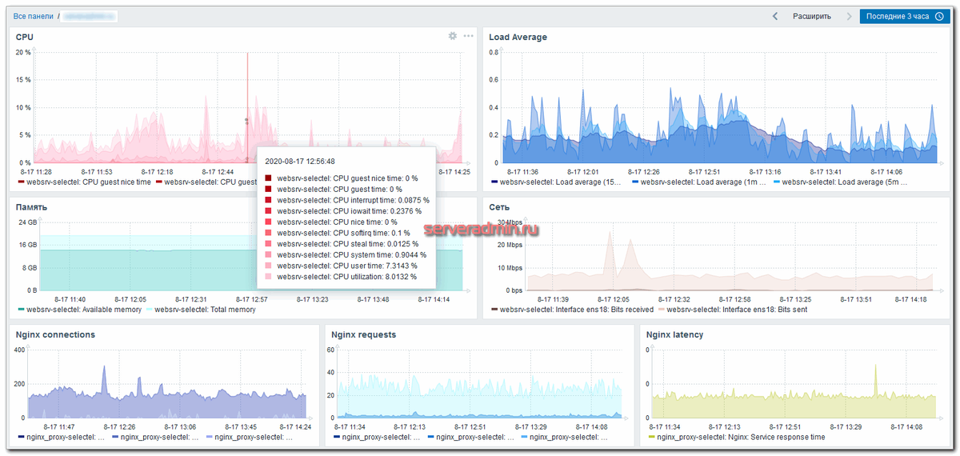Viewport: 960px width, 456px height.
Task: Open CPU widget three-dots action menu
Action: (468, 36)
